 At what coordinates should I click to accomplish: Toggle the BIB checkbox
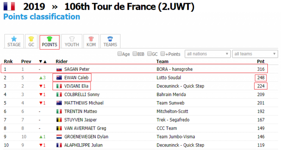pyautogui.click(x=135, y=54)
